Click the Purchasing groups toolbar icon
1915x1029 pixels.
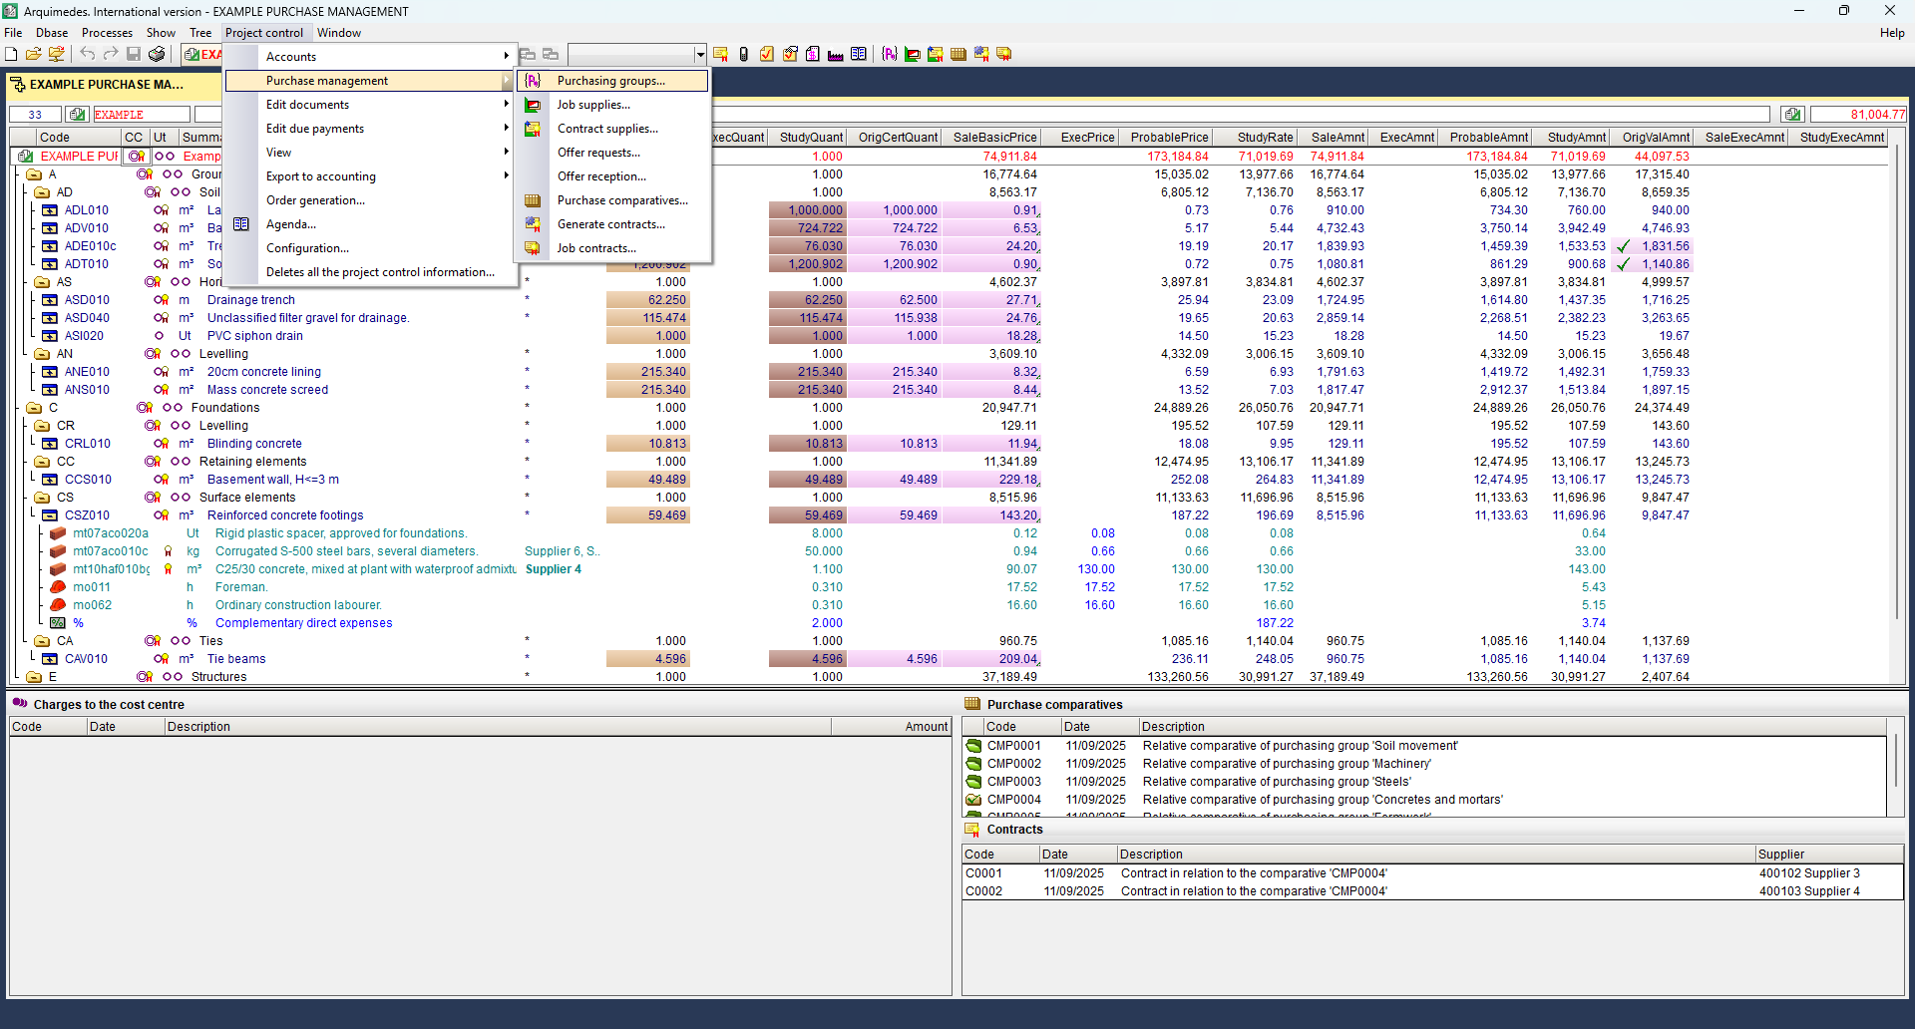pos(889,54)
